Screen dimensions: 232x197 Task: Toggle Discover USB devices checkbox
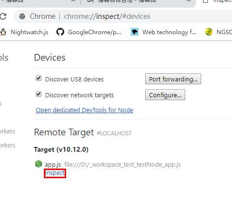pyautogui.click(x=39, y=79)
